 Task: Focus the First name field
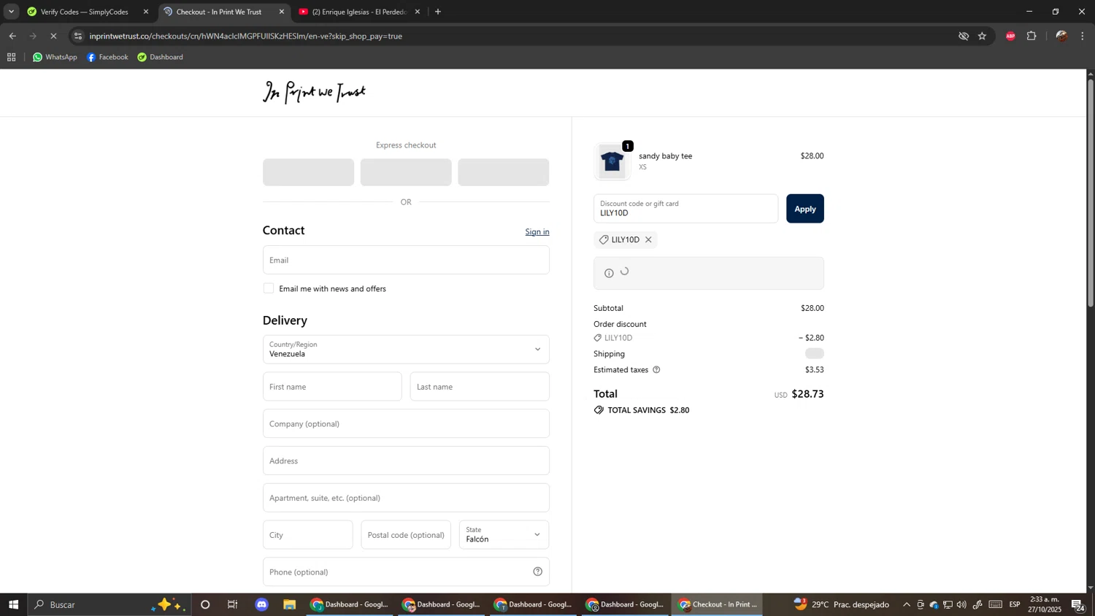[x=332, y=386]
